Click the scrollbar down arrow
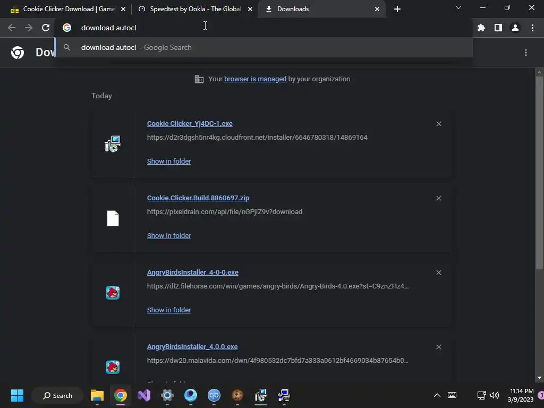Screen dimensions: 544x408 [x=539, y=378]
